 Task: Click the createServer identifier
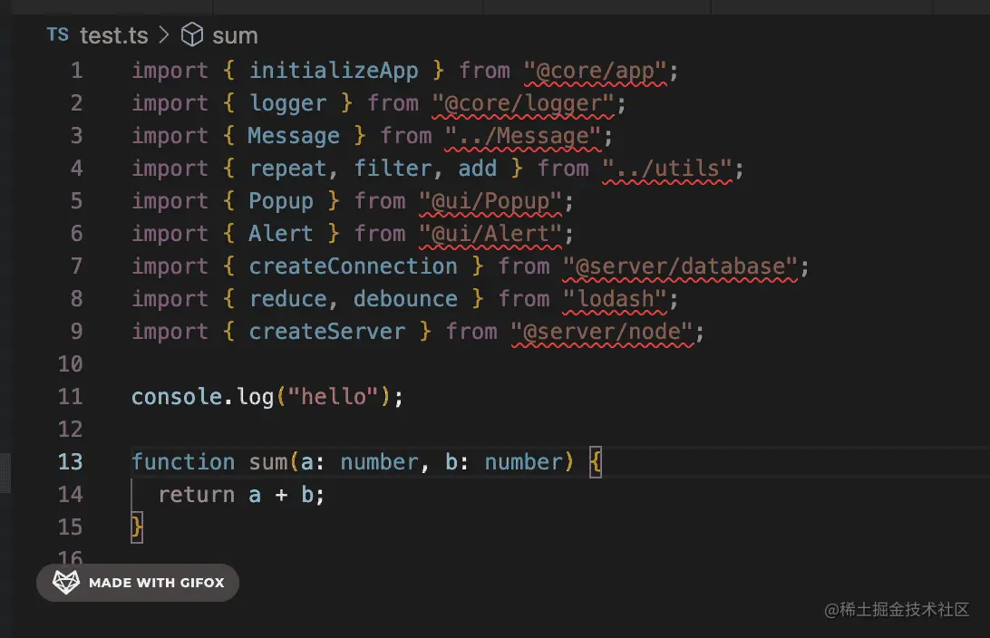tap(327, 332)
